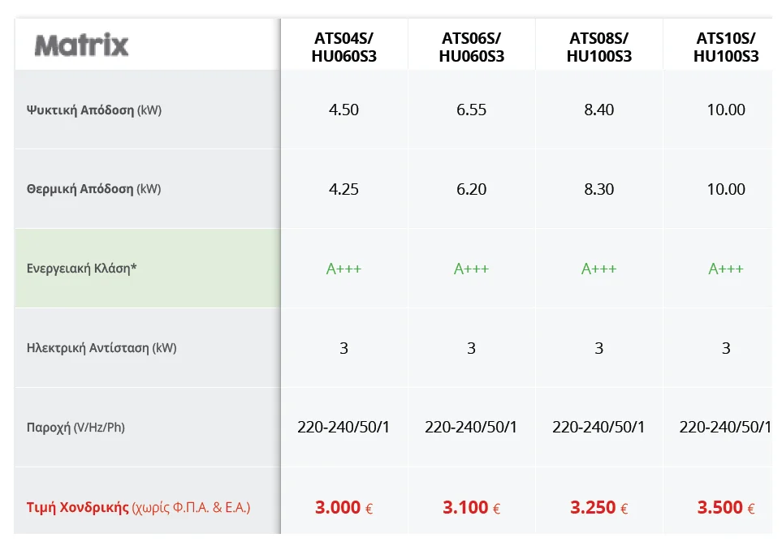Click the ATS10S/HU100S3 model header

pyautogui.click(x=725, y=47)
